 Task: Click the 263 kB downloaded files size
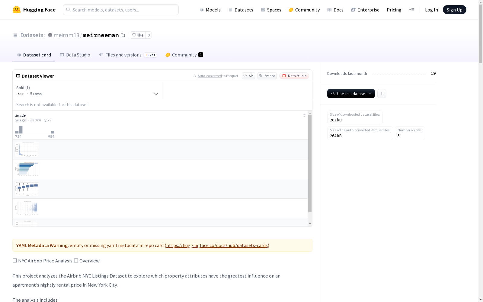(x=336, y=120)
